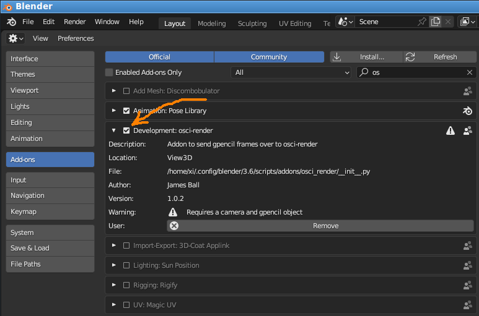
Task: Pin the scene to workspace
Action: coord(421,22)
